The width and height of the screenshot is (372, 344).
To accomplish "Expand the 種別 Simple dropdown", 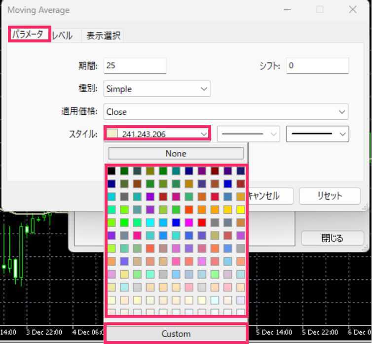I will tap(157, 89).
